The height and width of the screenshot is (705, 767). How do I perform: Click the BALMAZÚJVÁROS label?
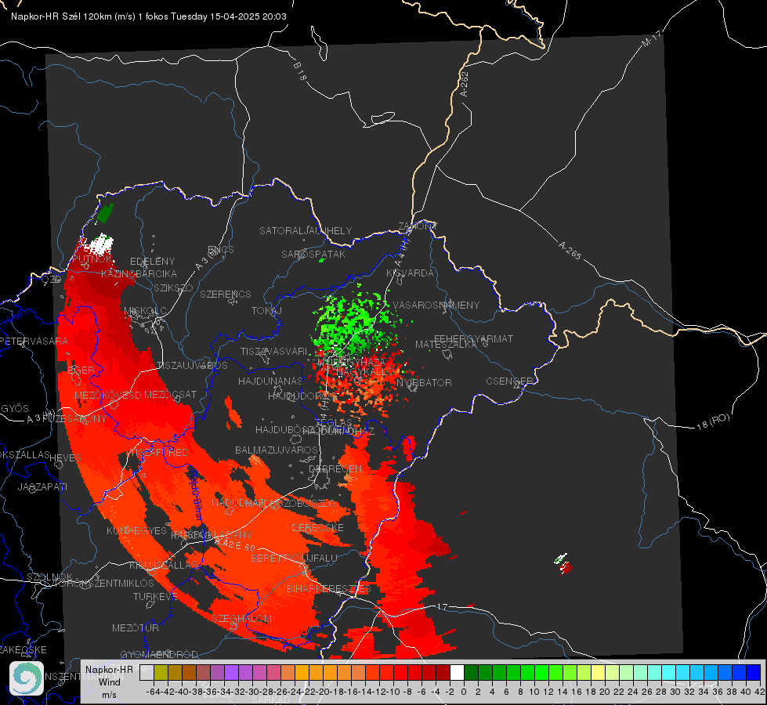(277, 450)
